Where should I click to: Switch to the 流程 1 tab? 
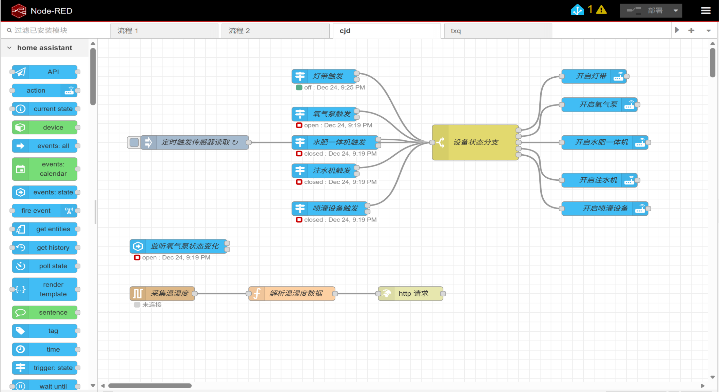click(164, 31)
